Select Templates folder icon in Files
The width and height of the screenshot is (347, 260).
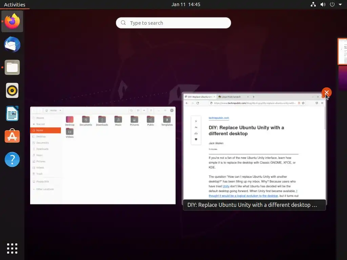pyautogui.click(x=167, y=121)
